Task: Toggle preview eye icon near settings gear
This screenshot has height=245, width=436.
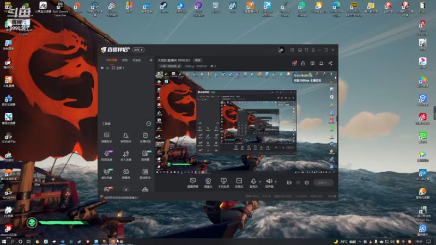Action: click(x=298, y=182)
